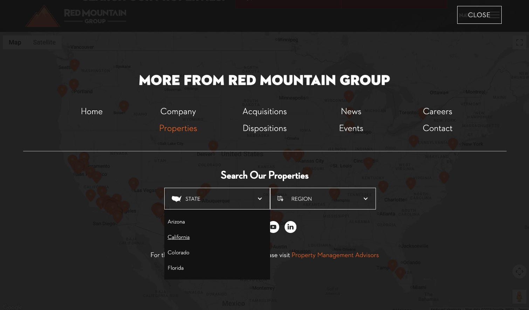Viewport: 529px width, 310px height.
Task: Toggle fullscreen view on the map
Action: point(520,42)
